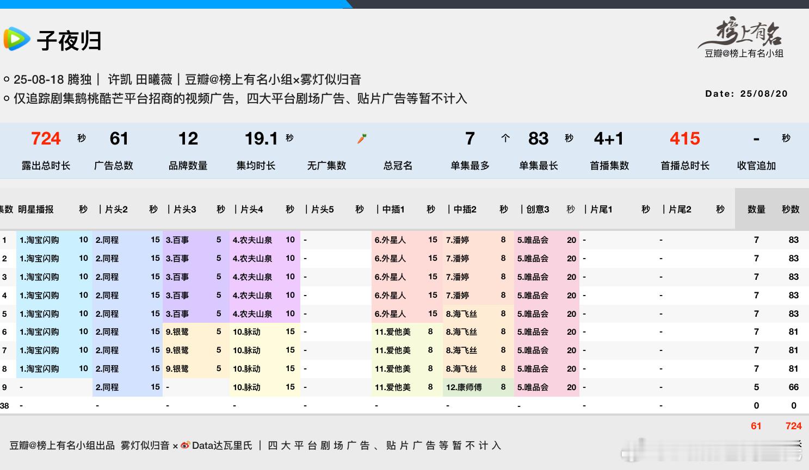Click the 片头5 column header
809x470 pixels.
[x=323, y=209]
